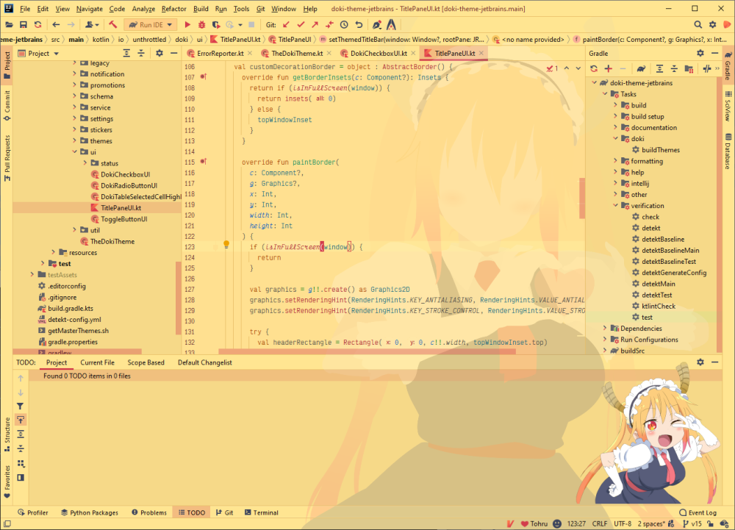Image resolution: width=735 pixels, height=530 pixels.
Task: Open the Terminal tool window
Action: click(x=261, y=512)
